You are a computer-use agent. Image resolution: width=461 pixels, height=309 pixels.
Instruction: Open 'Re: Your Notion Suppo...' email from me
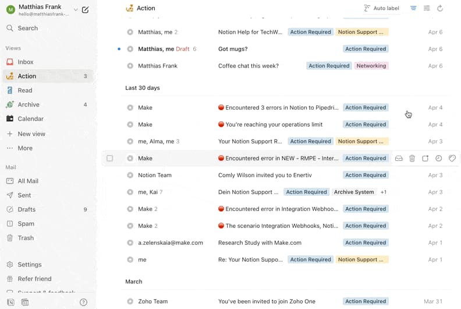(250, 259)
